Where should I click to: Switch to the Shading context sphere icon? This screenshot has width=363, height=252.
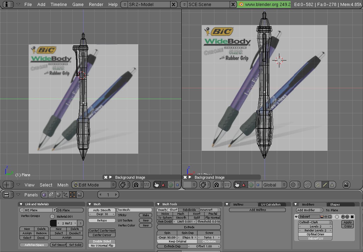click(x=58, y=195)
